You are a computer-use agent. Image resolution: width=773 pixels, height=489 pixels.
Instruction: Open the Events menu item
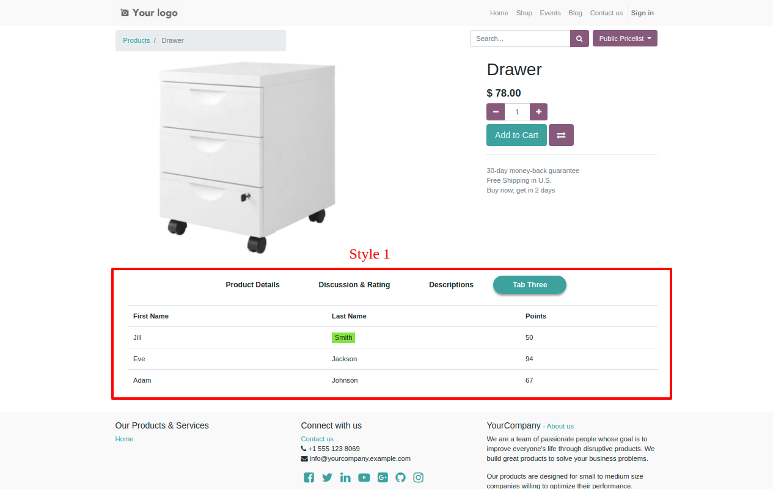pos(551,13)
